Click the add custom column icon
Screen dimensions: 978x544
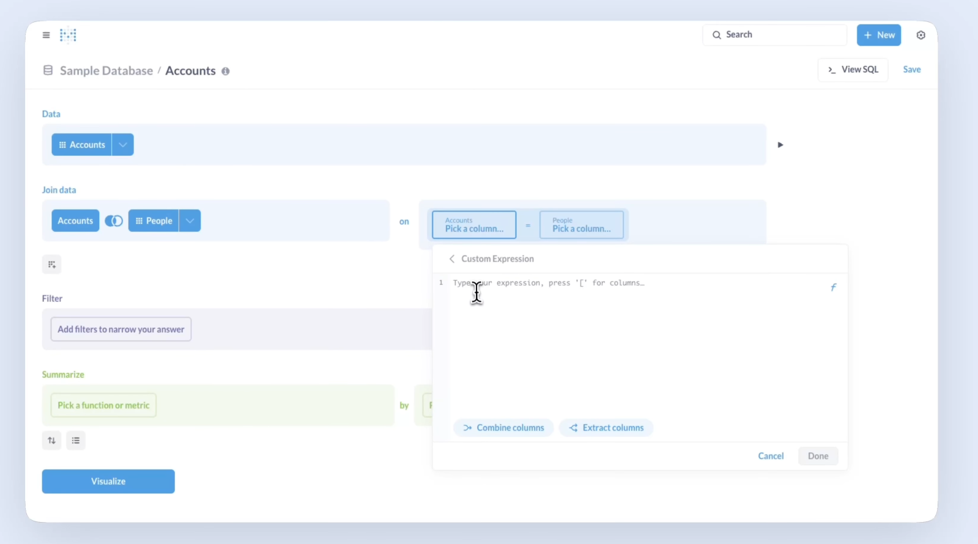click(52, 265)
